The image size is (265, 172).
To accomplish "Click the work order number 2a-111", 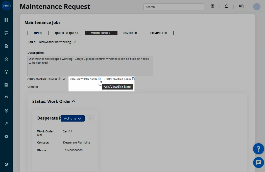I will 68,131.
